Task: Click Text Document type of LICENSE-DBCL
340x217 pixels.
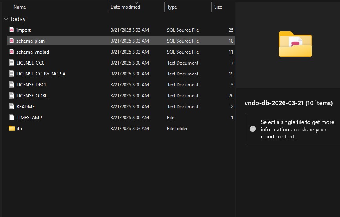Action: click(183, 85)
